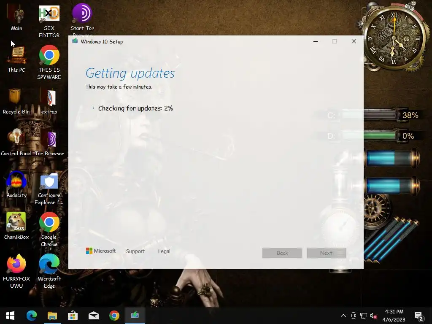Open Mail app from taskbar
The image size is (432, 324).
[x=93, y=316]
